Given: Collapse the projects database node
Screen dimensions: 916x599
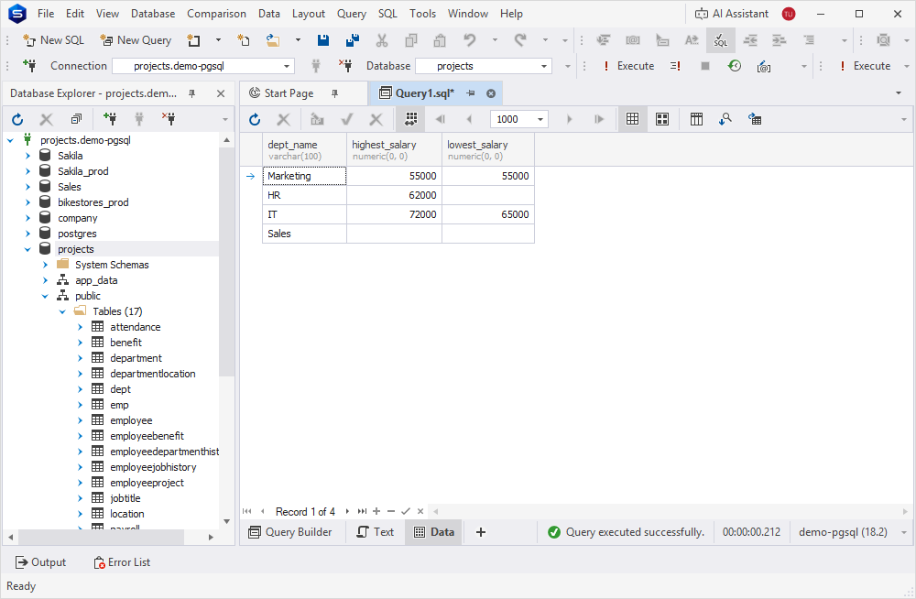Looking at the screenshot, I should click(x=27, y=249).
